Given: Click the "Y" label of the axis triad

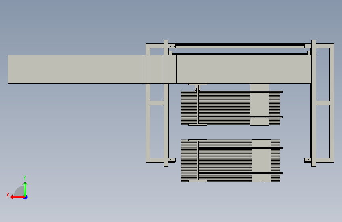Looking at the screenshot, I should 25,177.
